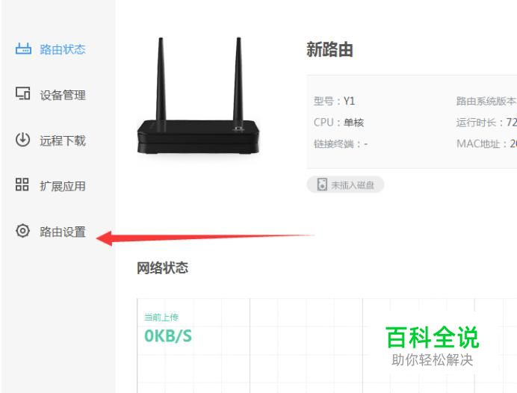Open 设备管理 in the sidebar
Image resolution: width=517 pixels, height=393 pixels.
click(63, 96)
